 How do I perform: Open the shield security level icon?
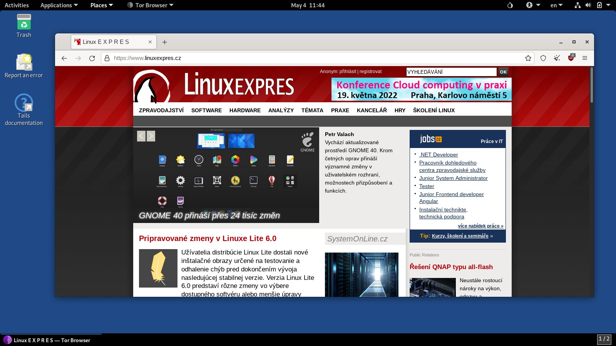543,58
